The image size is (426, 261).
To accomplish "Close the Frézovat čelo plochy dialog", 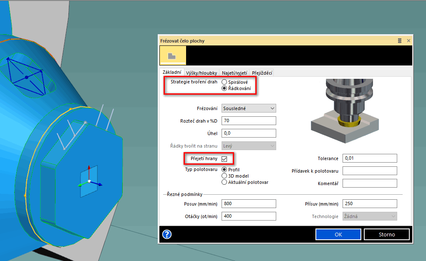I will [408, 41].
